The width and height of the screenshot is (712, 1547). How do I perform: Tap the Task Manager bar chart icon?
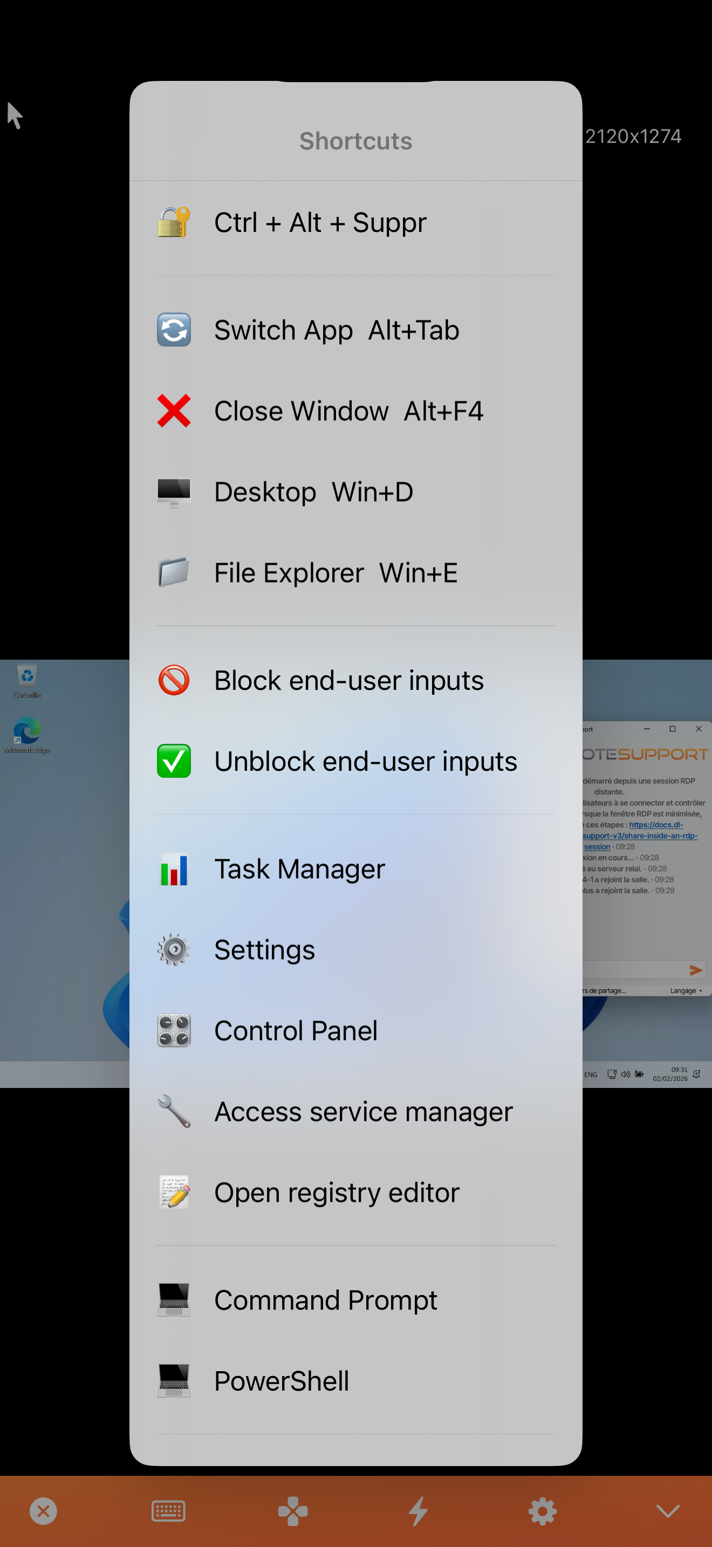174,868
